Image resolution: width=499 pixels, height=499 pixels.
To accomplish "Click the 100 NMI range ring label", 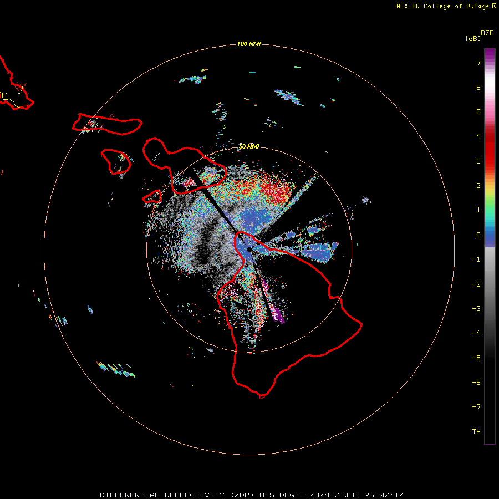I will (249, 44).
